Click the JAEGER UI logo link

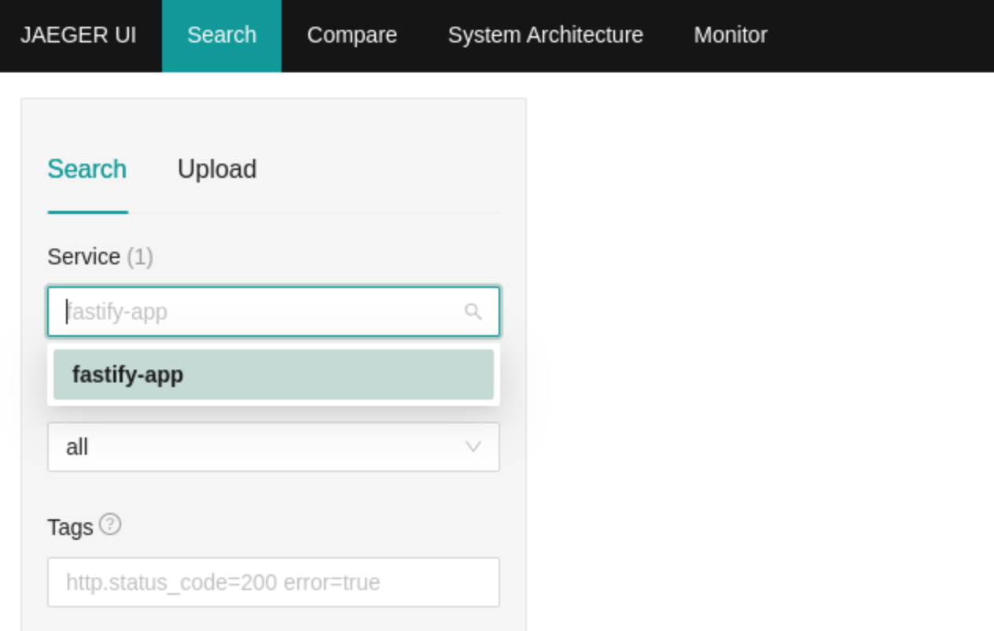tap(78, 35)
